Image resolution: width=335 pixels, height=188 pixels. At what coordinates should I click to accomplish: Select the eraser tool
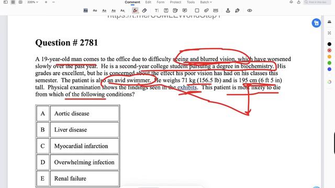pyautogui.click(x=144, y=10)
